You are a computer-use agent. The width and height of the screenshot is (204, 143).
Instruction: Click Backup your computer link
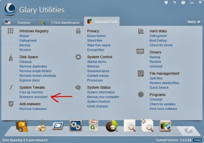(x=103, y=97)
